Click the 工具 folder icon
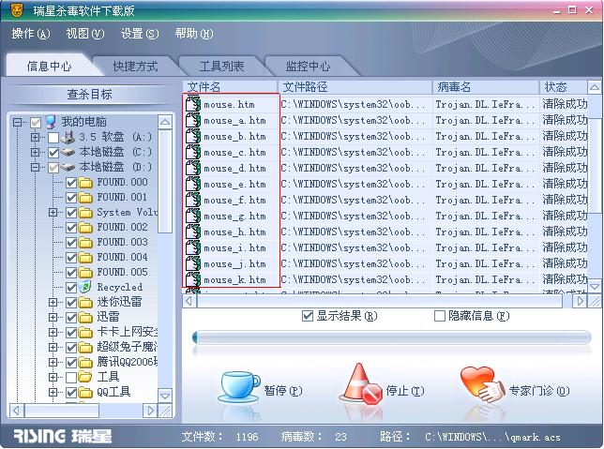This screenshot has height=449, width=604. [x=85, y=377]
